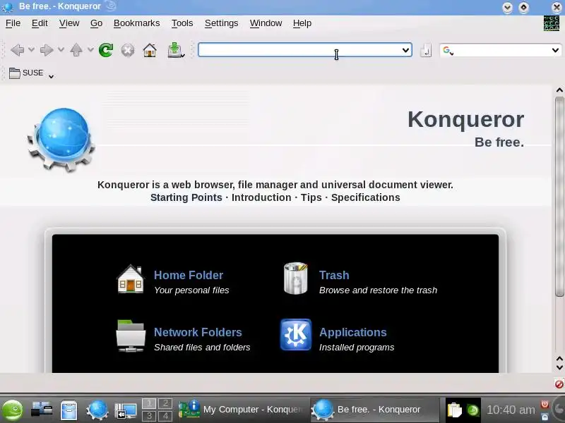
Task: Switch to virtual desktop 2
Action: point(165,403)
